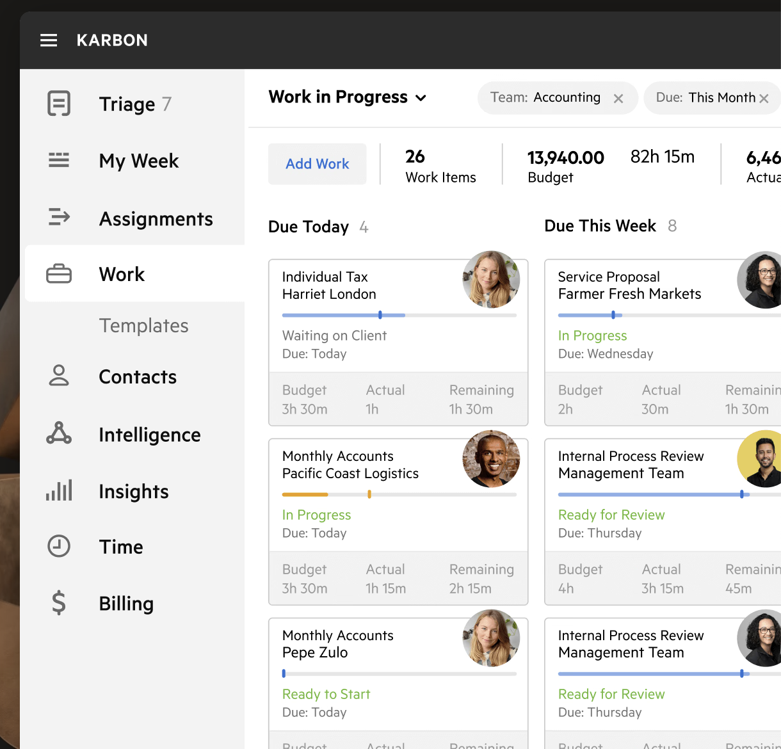Click the My Week list icon
This screenshot has width=781, height=749.
point(59,160)
